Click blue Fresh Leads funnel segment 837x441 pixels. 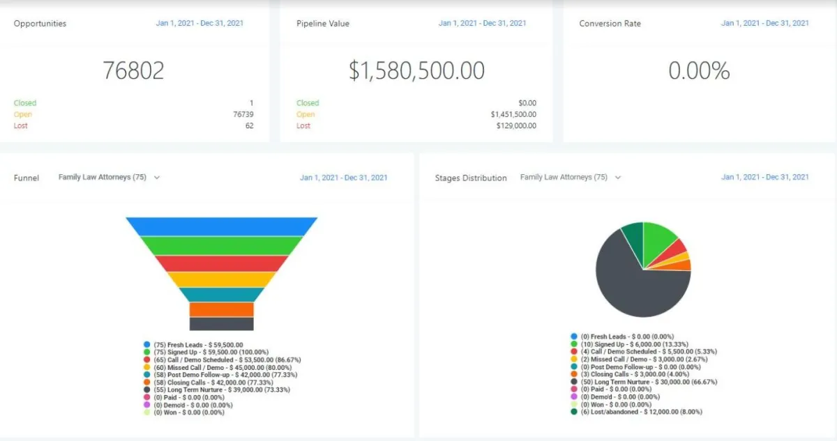[x=222, y=226]
